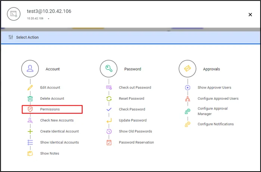
Task: Click the Check out Password icon
Action: [109, 87]
